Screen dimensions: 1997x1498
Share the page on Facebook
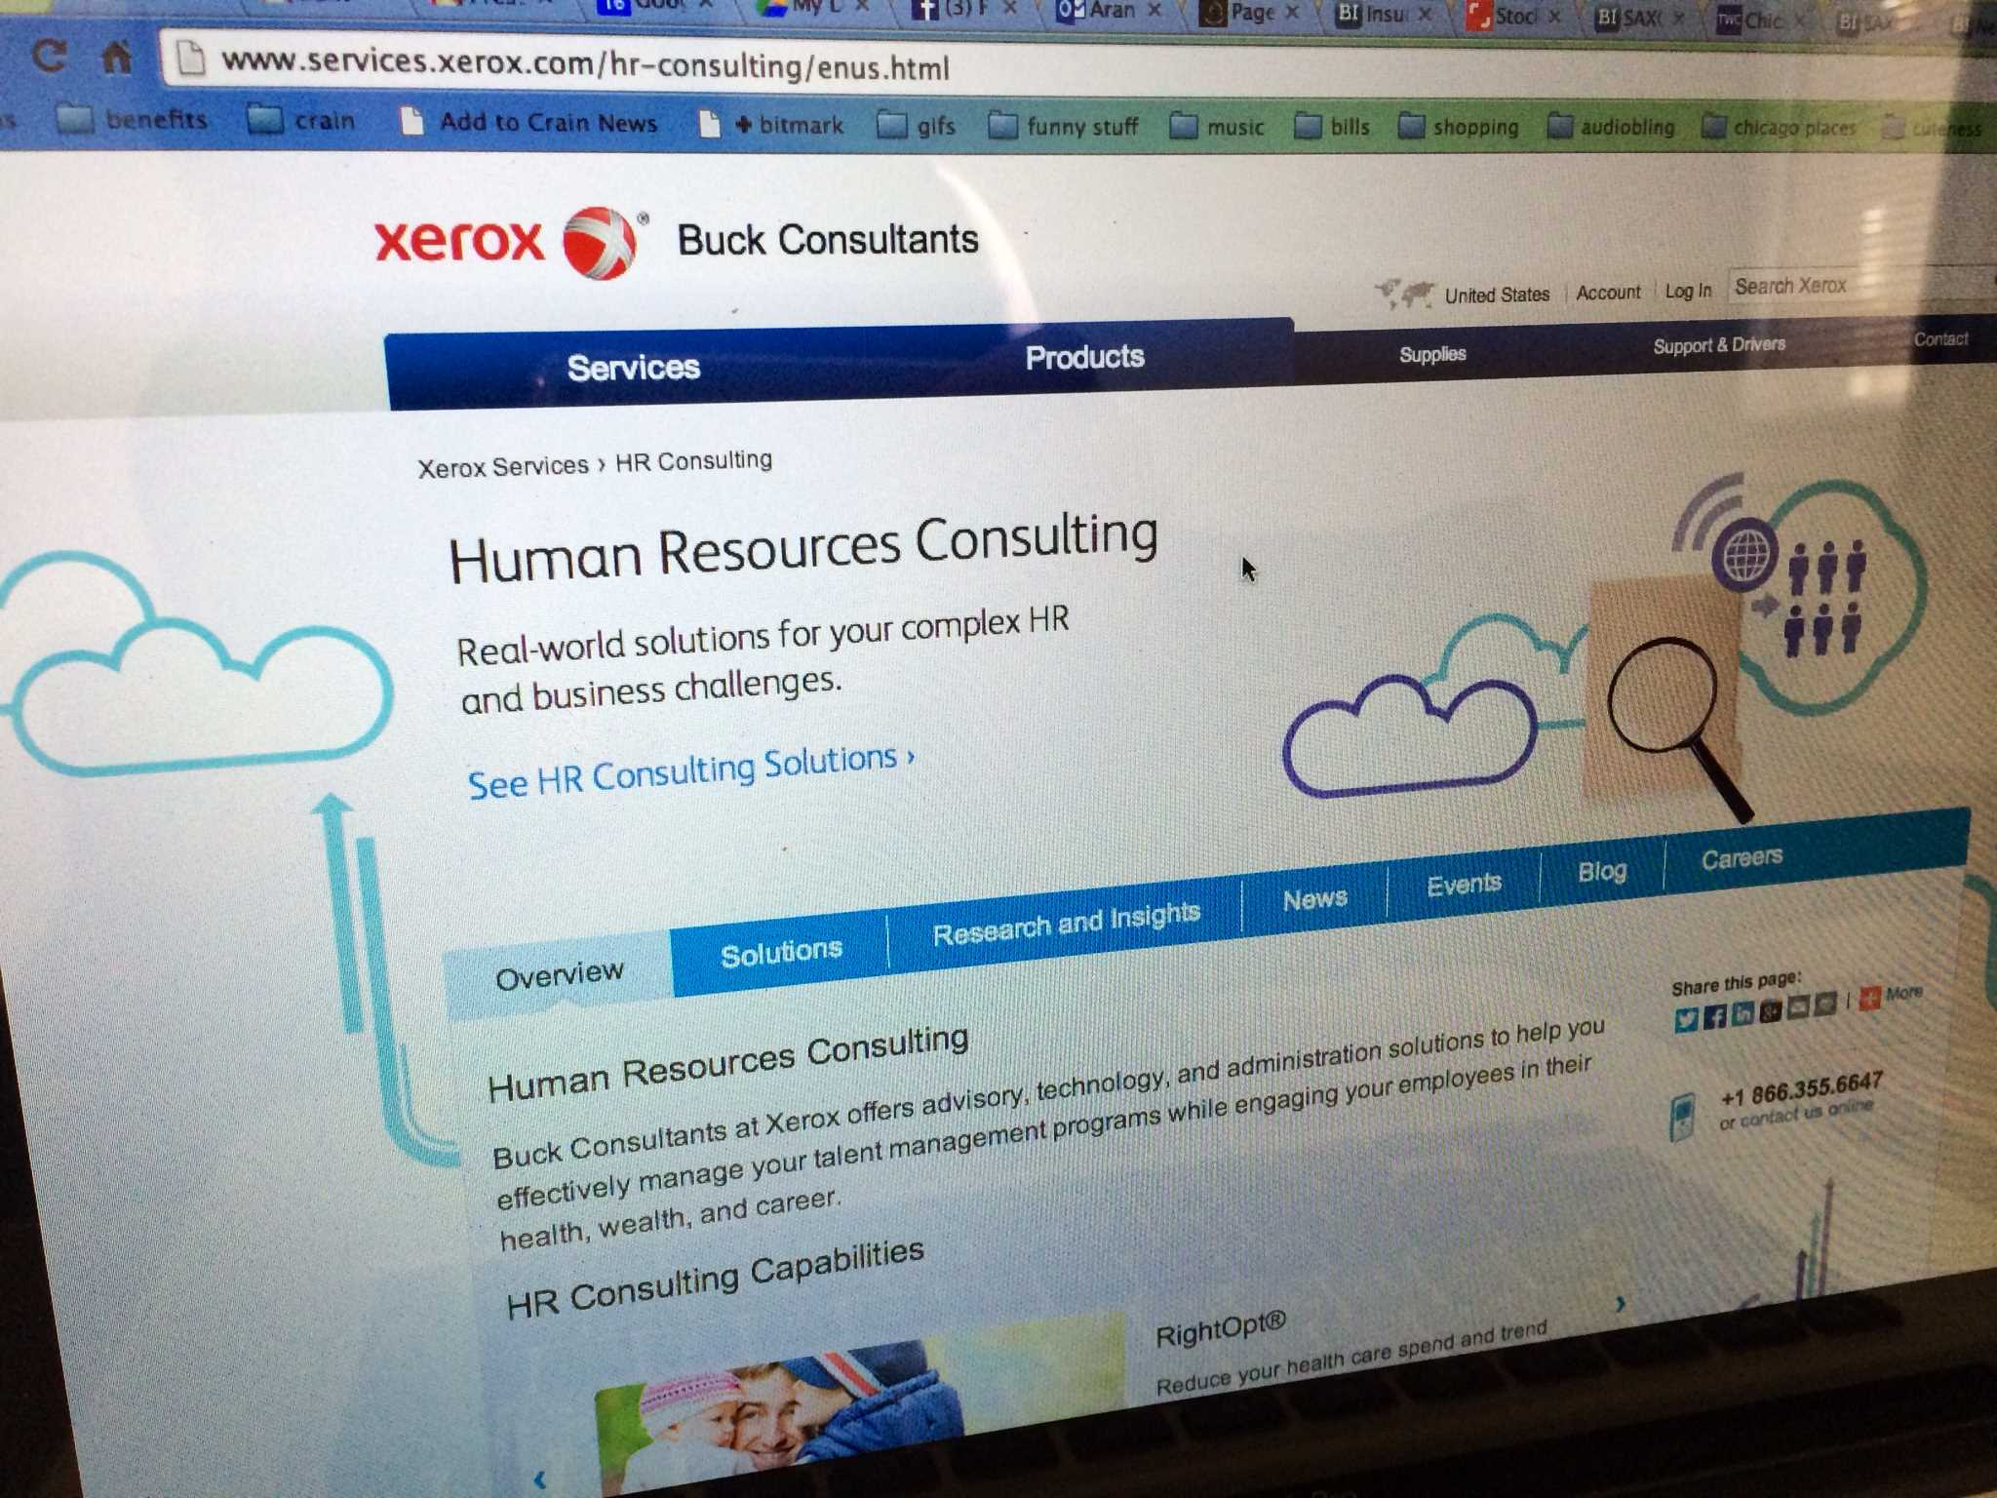pyautogui.click(x=1715, y=1016)
